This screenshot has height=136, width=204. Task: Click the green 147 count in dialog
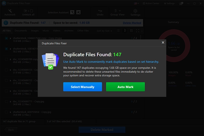(117, 55)
